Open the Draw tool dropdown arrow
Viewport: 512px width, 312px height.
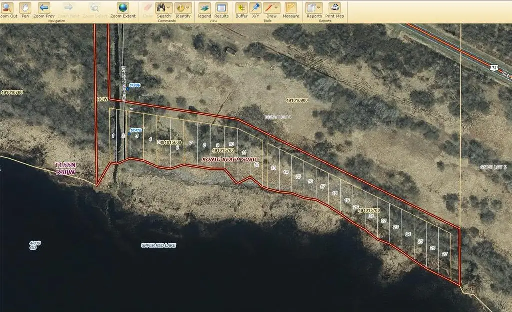click(x=276, y=7)
